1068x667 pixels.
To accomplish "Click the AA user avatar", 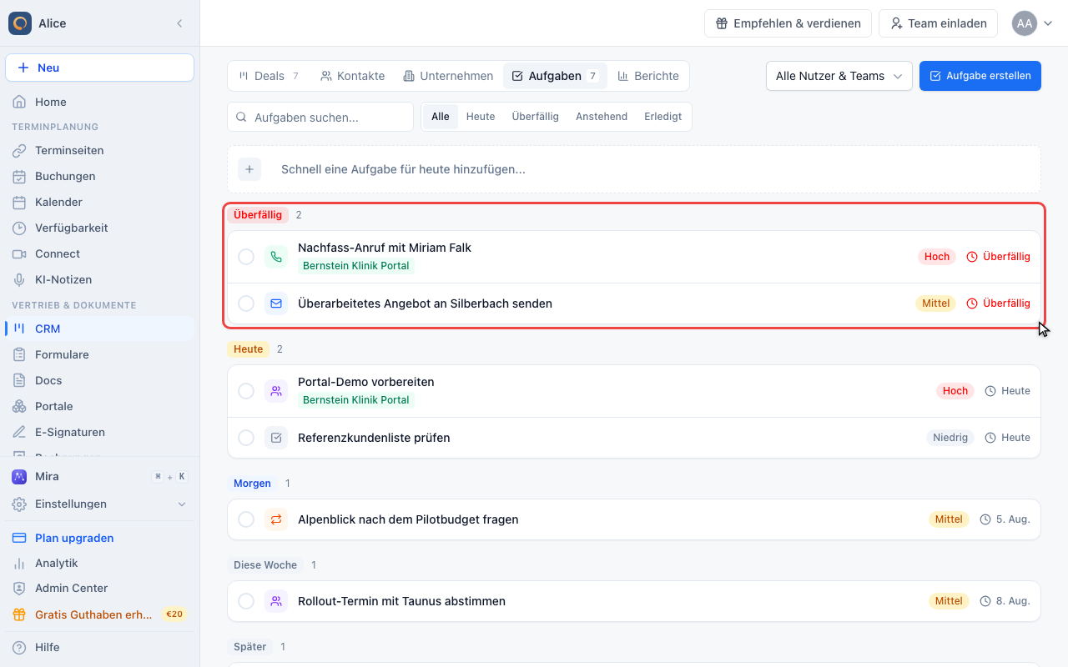I will pyautogui.click(x=1025, y=23).
